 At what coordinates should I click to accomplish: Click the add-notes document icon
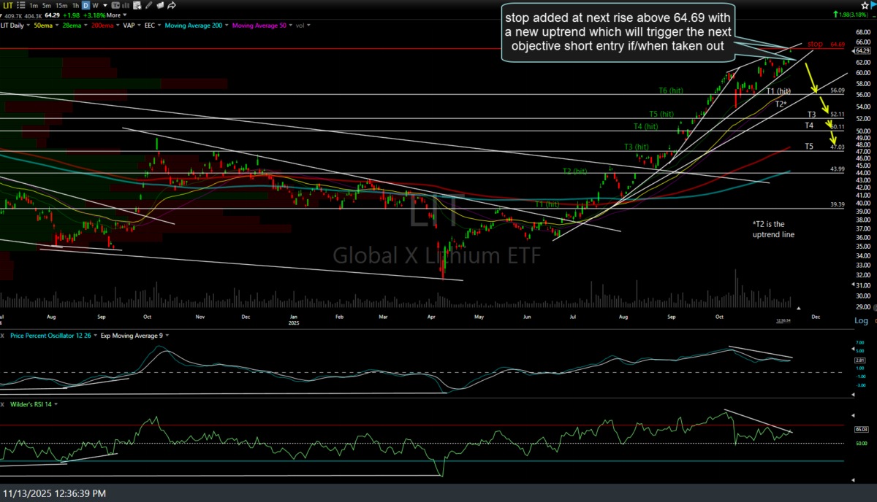[137, 6]
